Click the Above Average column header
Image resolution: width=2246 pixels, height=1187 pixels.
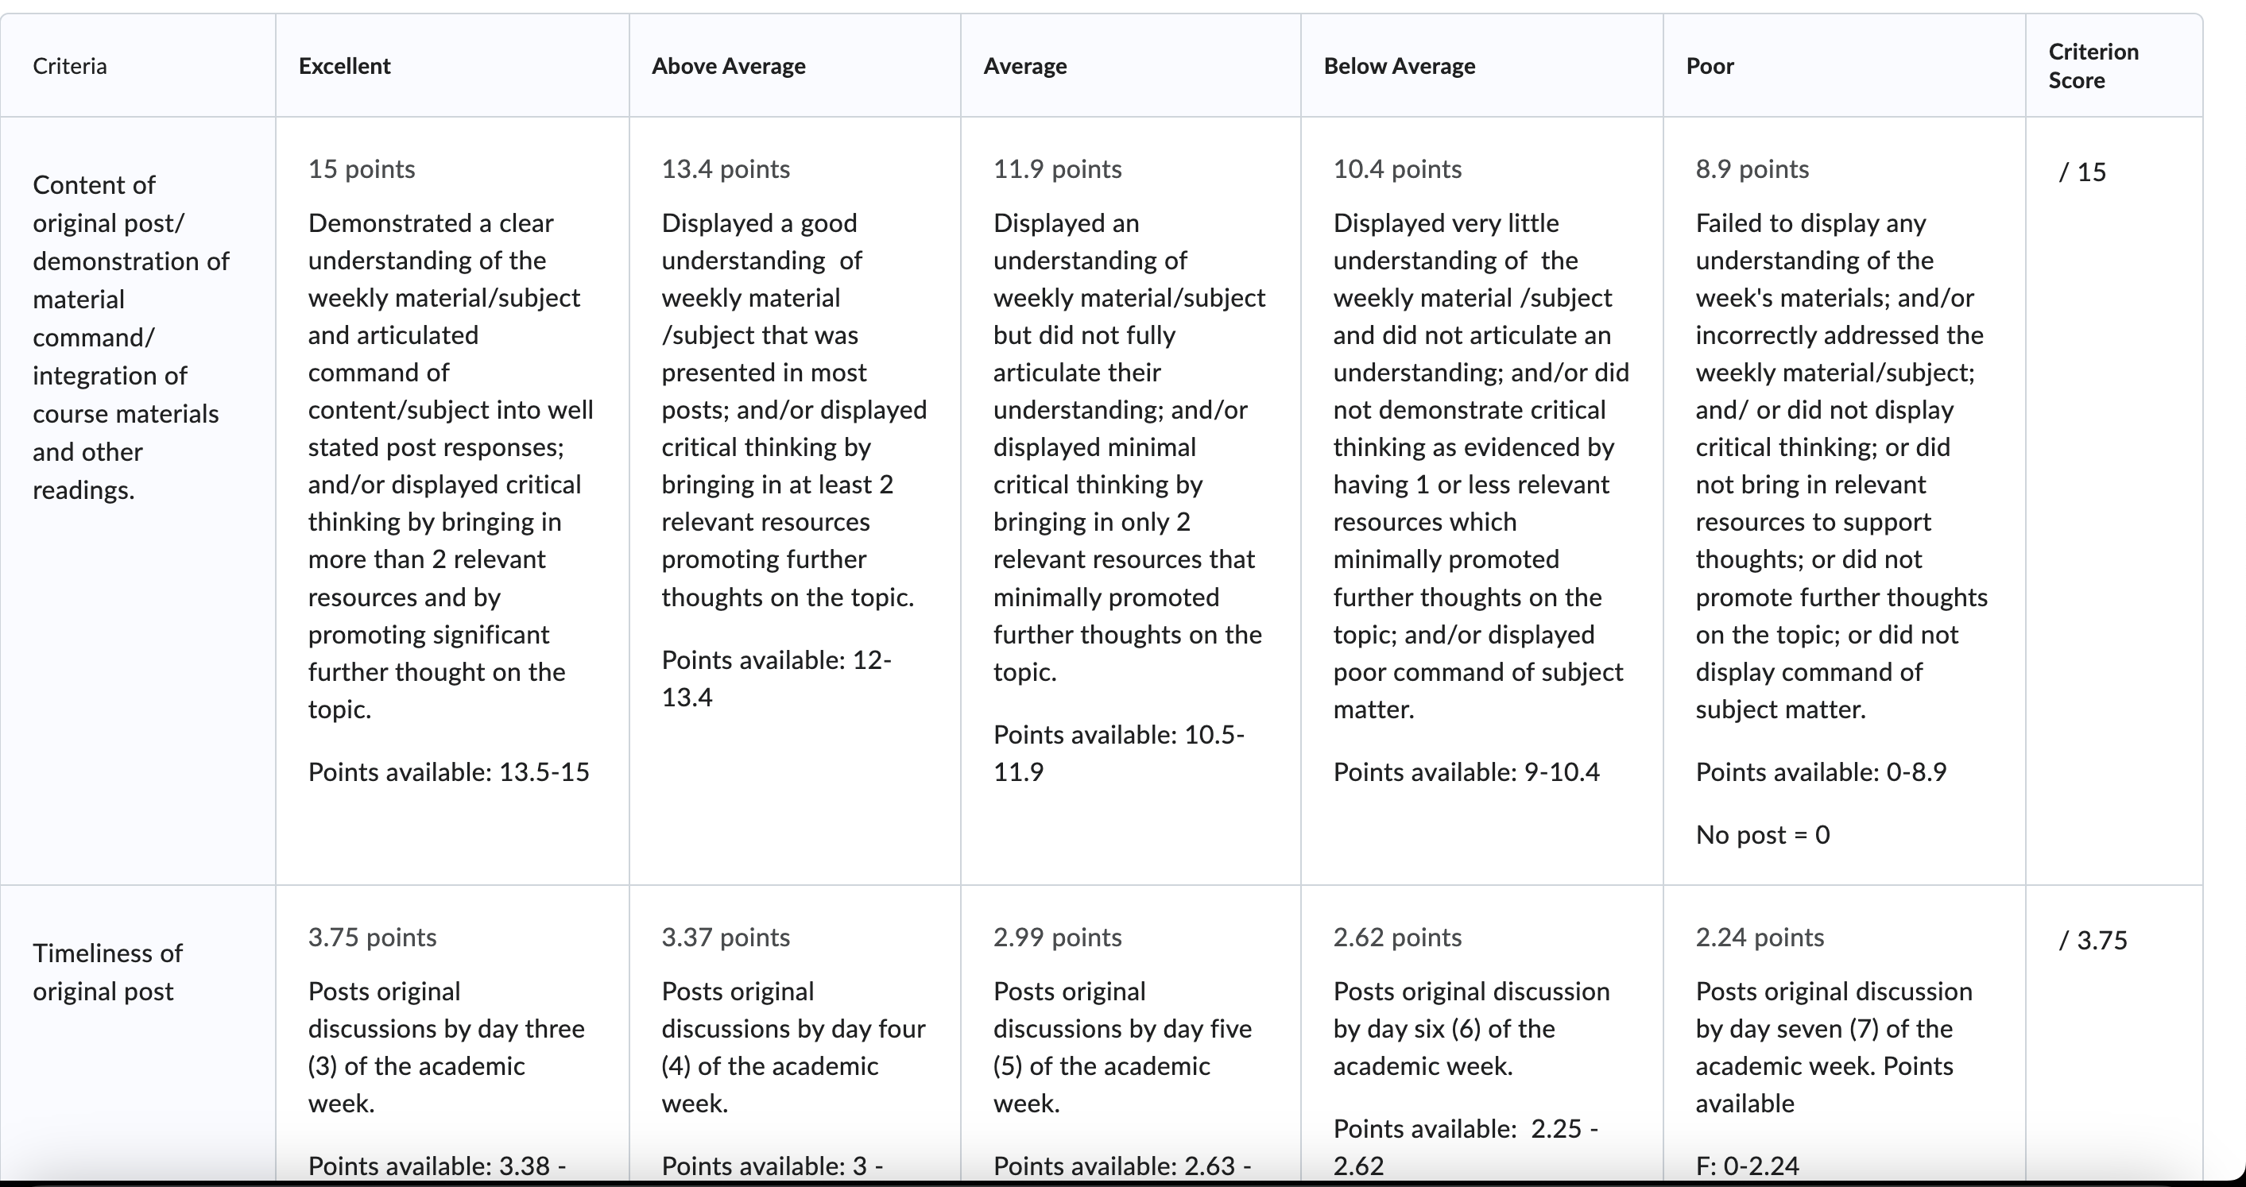click(794, 65)
